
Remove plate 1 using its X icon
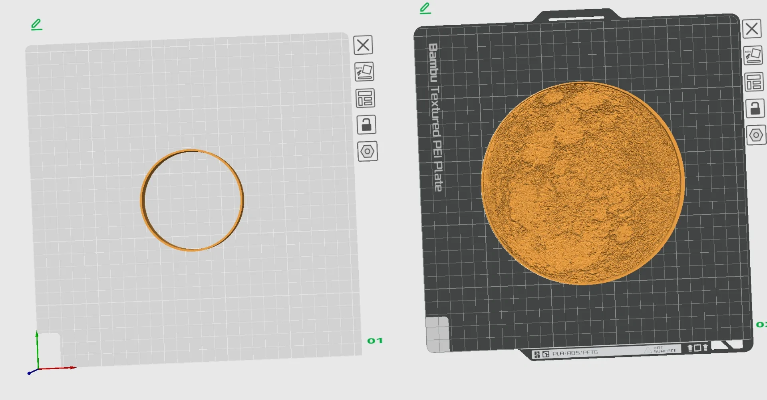pyautogui.click(x=363, y=45)
